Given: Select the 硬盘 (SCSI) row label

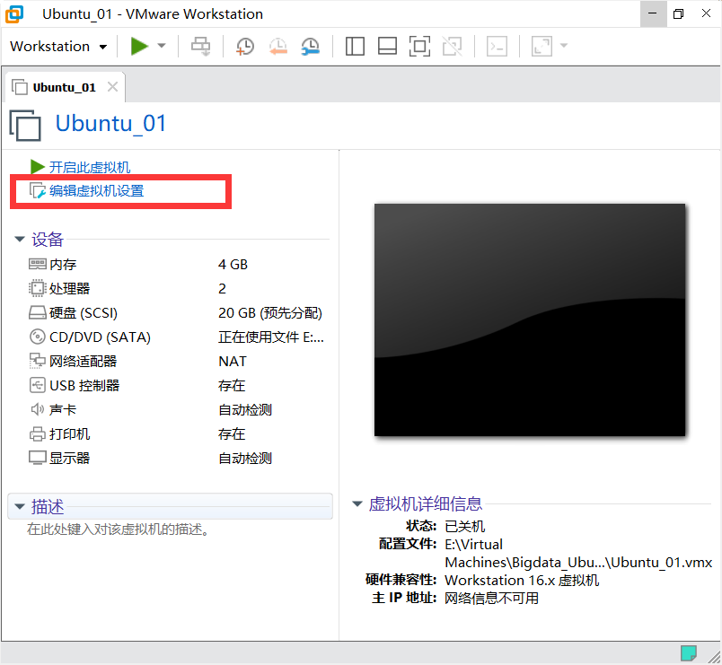Looking at the screenshot, I should (x=84, y=313).
